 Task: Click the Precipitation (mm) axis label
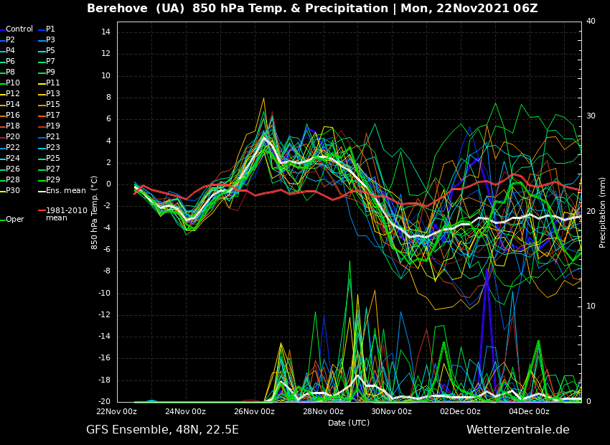[x=603, y=212]
